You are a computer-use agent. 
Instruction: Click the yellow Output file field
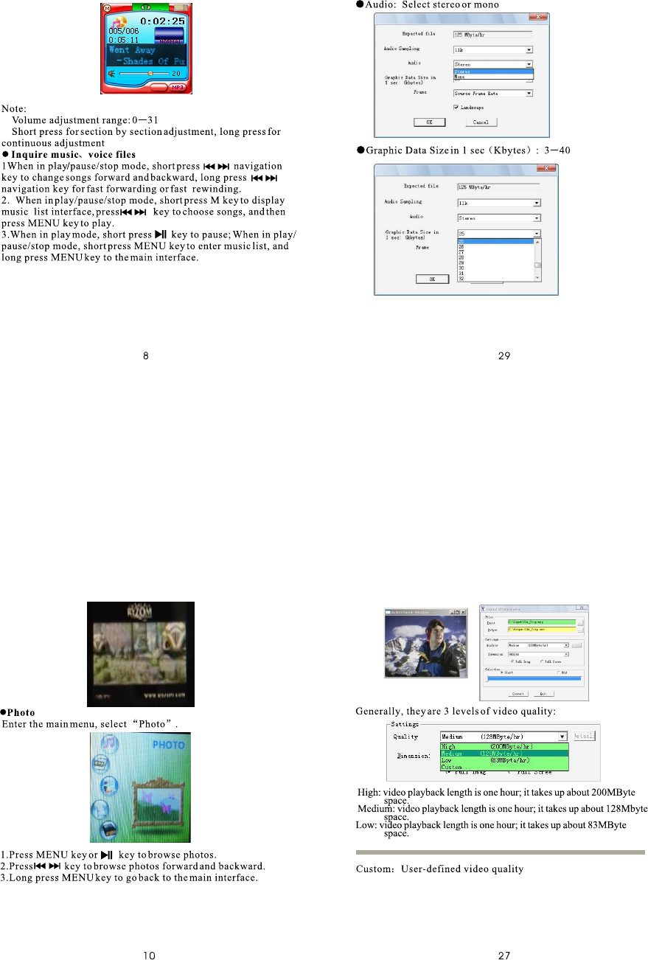(x=541, y=630)
